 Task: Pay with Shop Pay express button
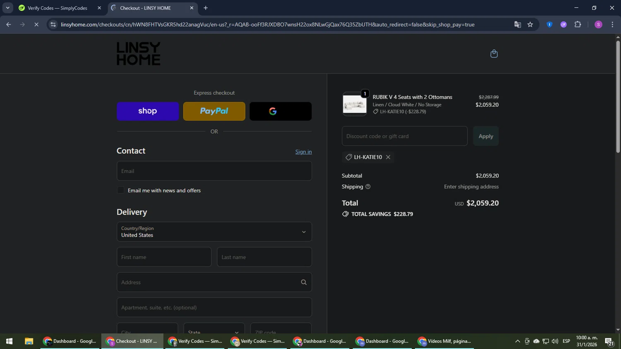(x=148, y=111)
